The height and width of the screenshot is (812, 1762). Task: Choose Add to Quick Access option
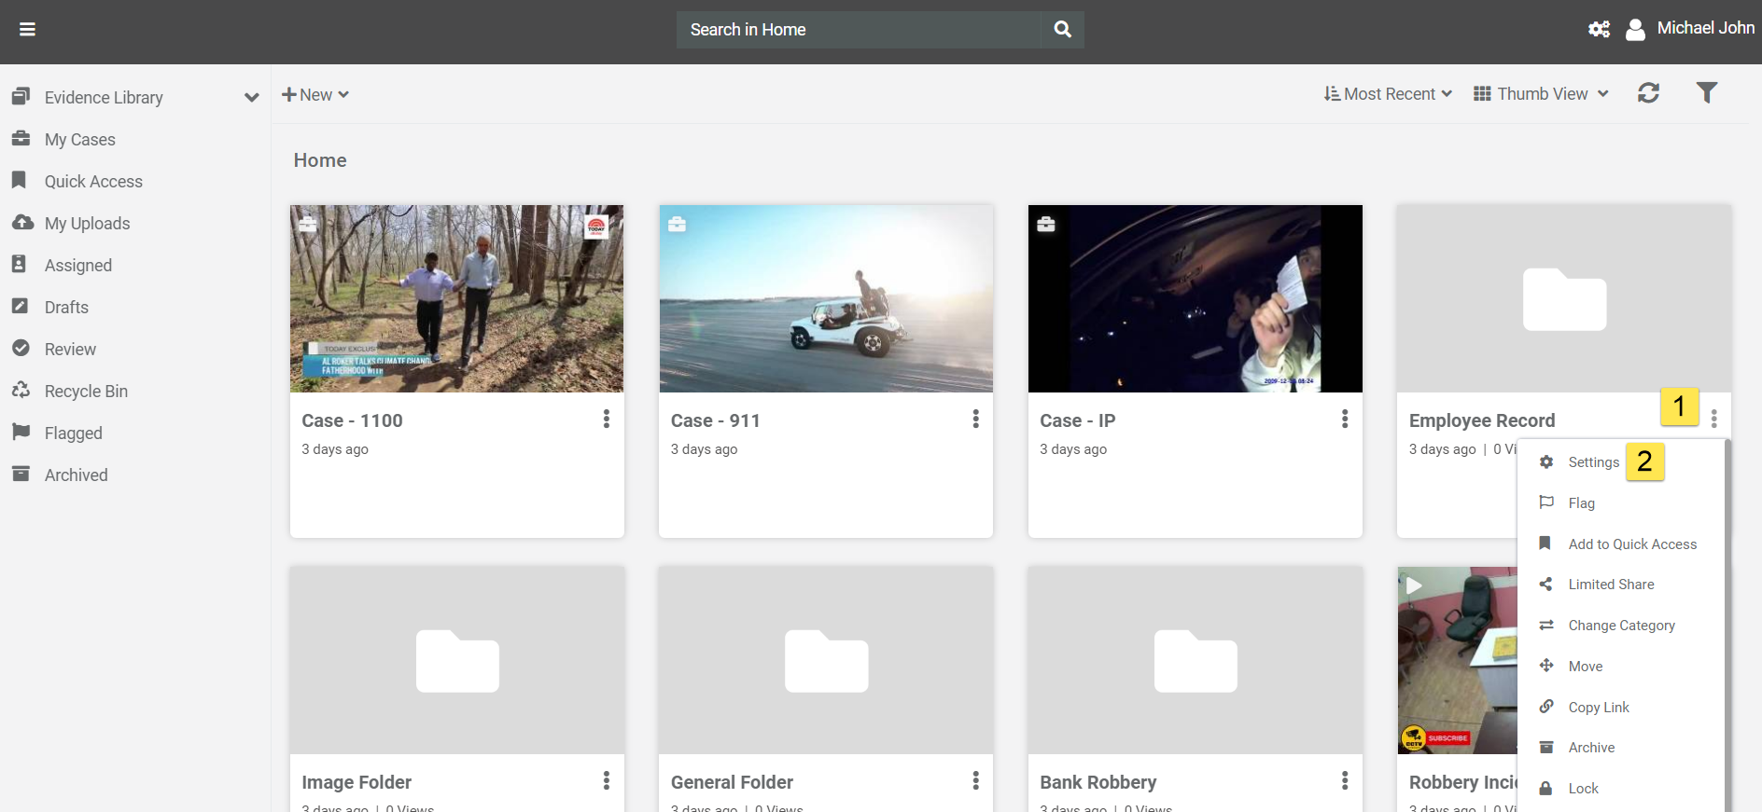click(1631, 544)
